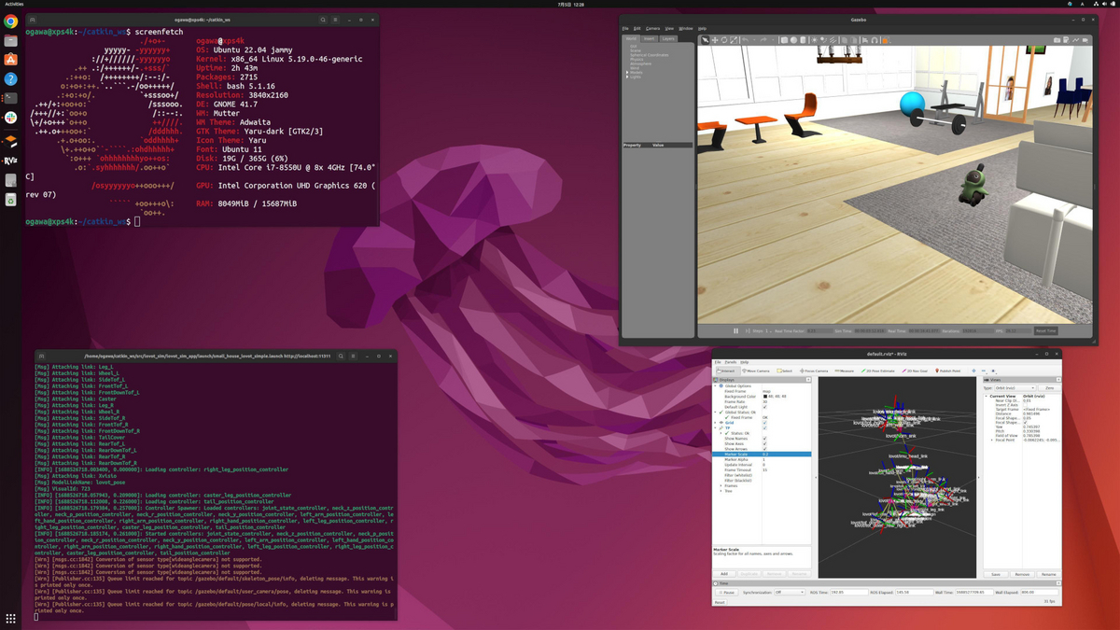Step the Gazebo simulation forward

(747, 331)
